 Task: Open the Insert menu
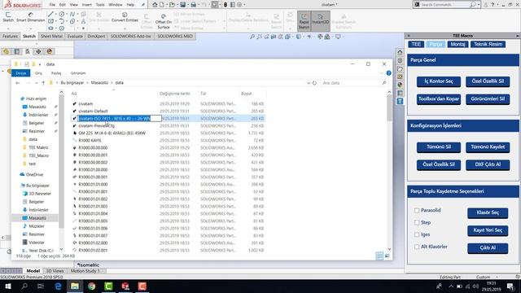coord(87,5)
